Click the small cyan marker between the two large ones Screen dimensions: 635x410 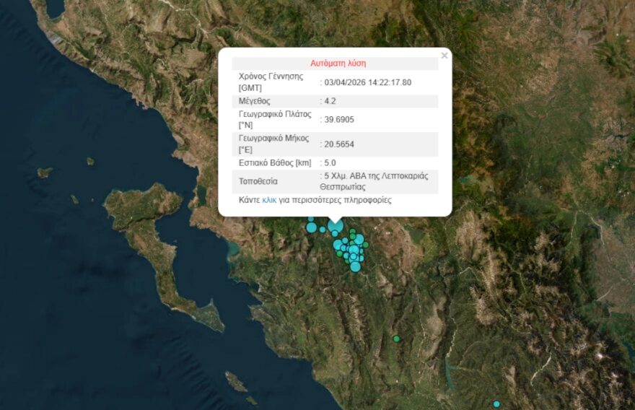point(323,230)
